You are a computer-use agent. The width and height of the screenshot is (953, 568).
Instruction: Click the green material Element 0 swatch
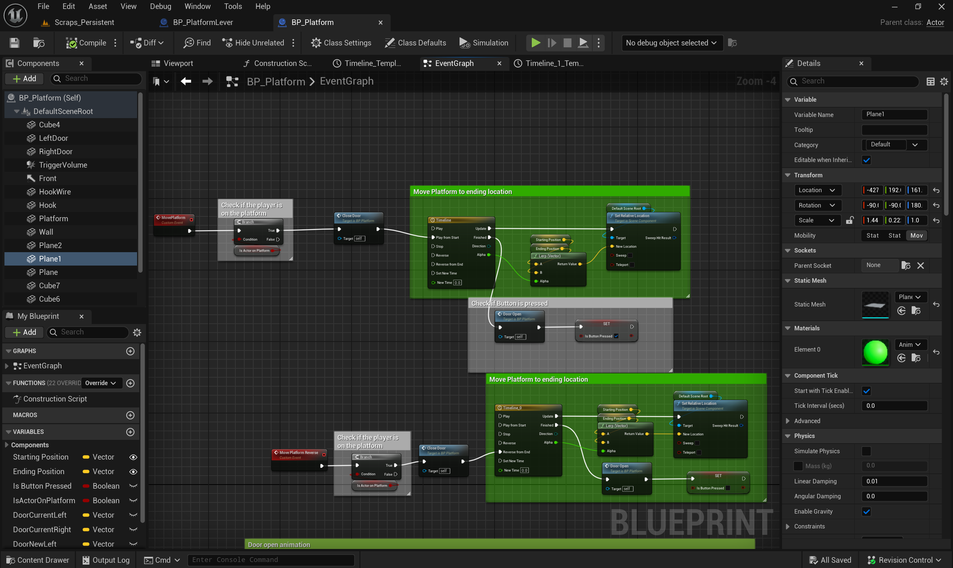point(875,352)
